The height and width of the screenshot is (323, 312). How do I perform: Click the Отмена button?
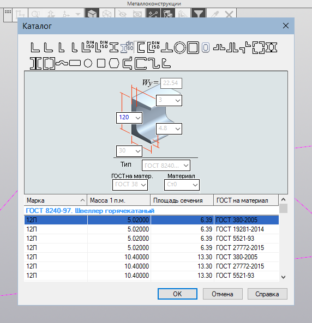click(x=223, y=294)
